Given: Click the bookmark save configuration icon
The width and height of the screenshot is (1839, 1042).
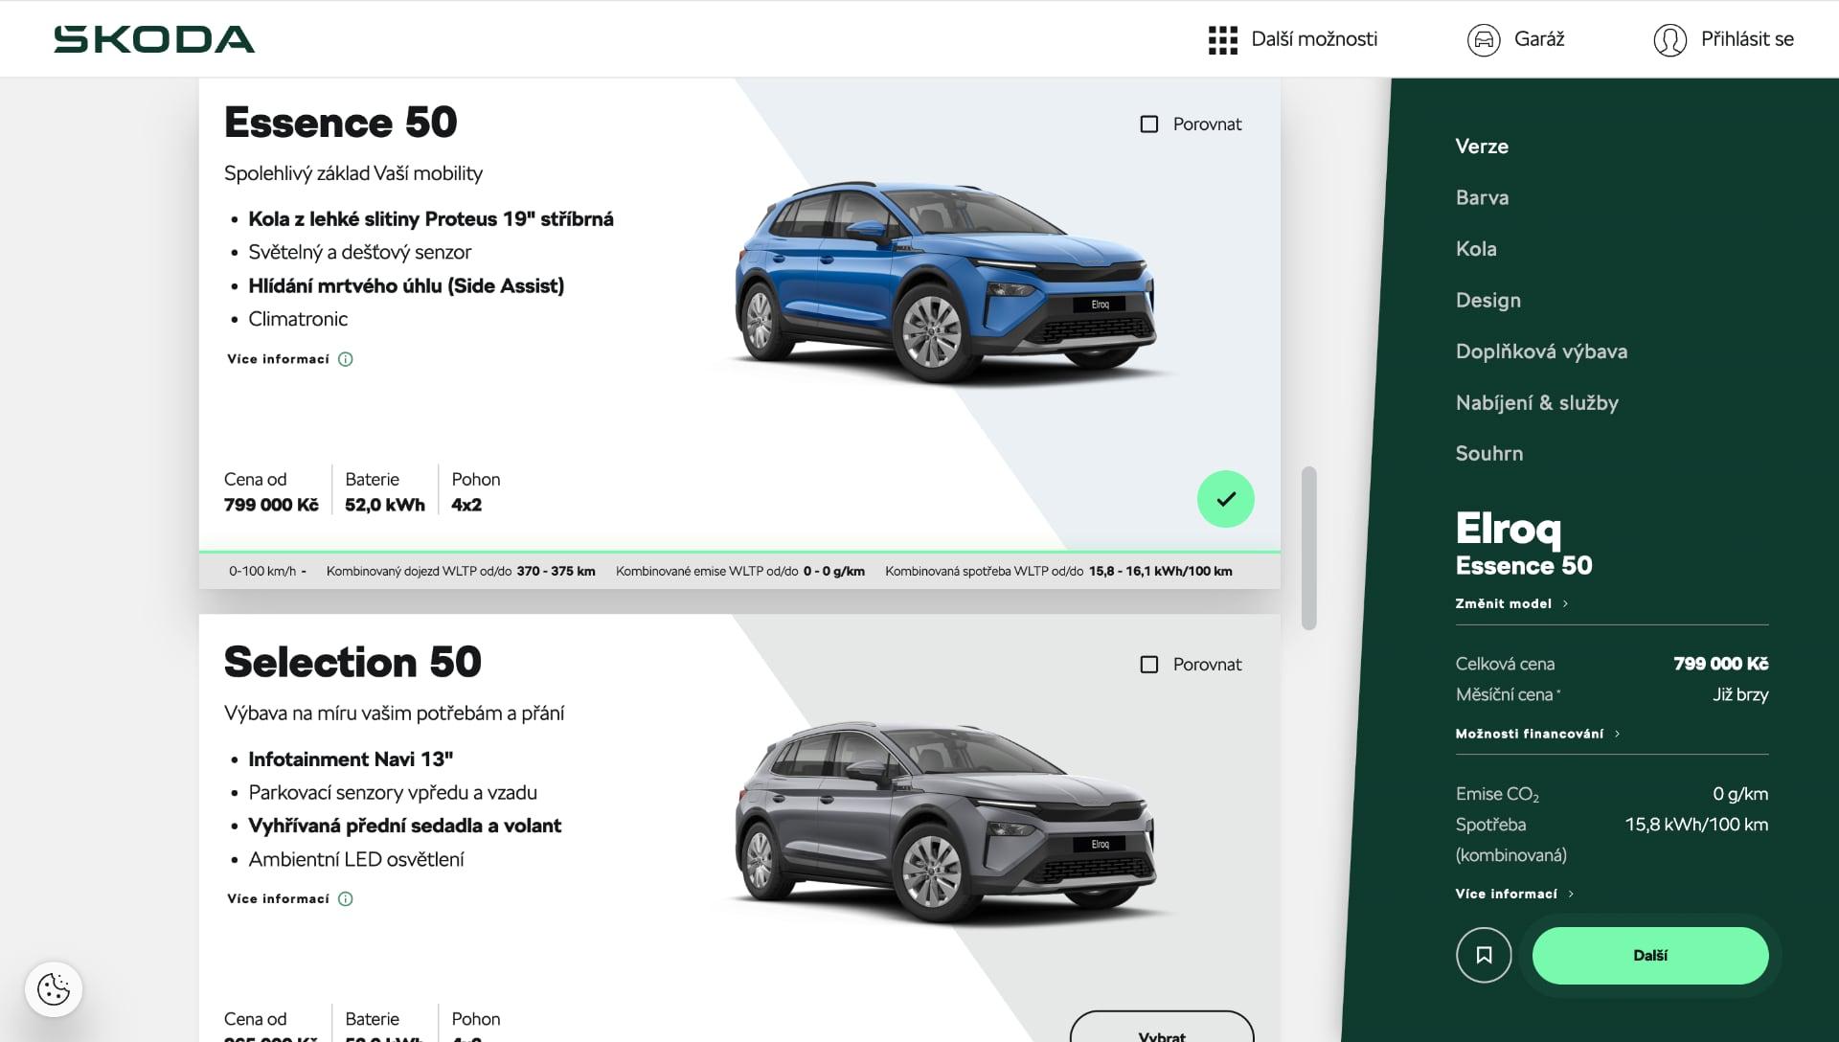Looking at the screenshot, I should [1484, 955].
